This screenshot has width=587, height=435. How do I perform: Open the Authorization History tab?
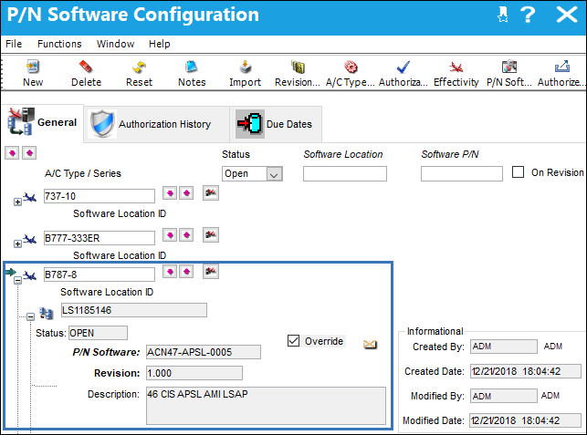(156, 124)
